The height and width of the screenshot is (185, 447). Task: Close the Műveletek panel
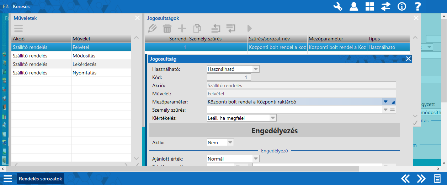click(137, 18)
